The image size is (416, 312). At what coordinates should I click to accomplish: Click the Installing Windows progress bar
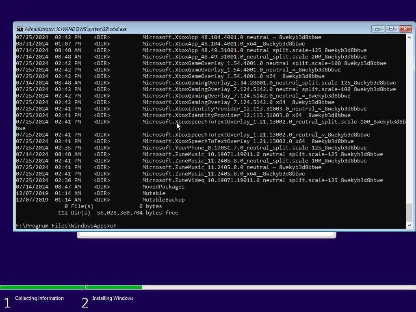pyautogui.click(x=250, y=287)
